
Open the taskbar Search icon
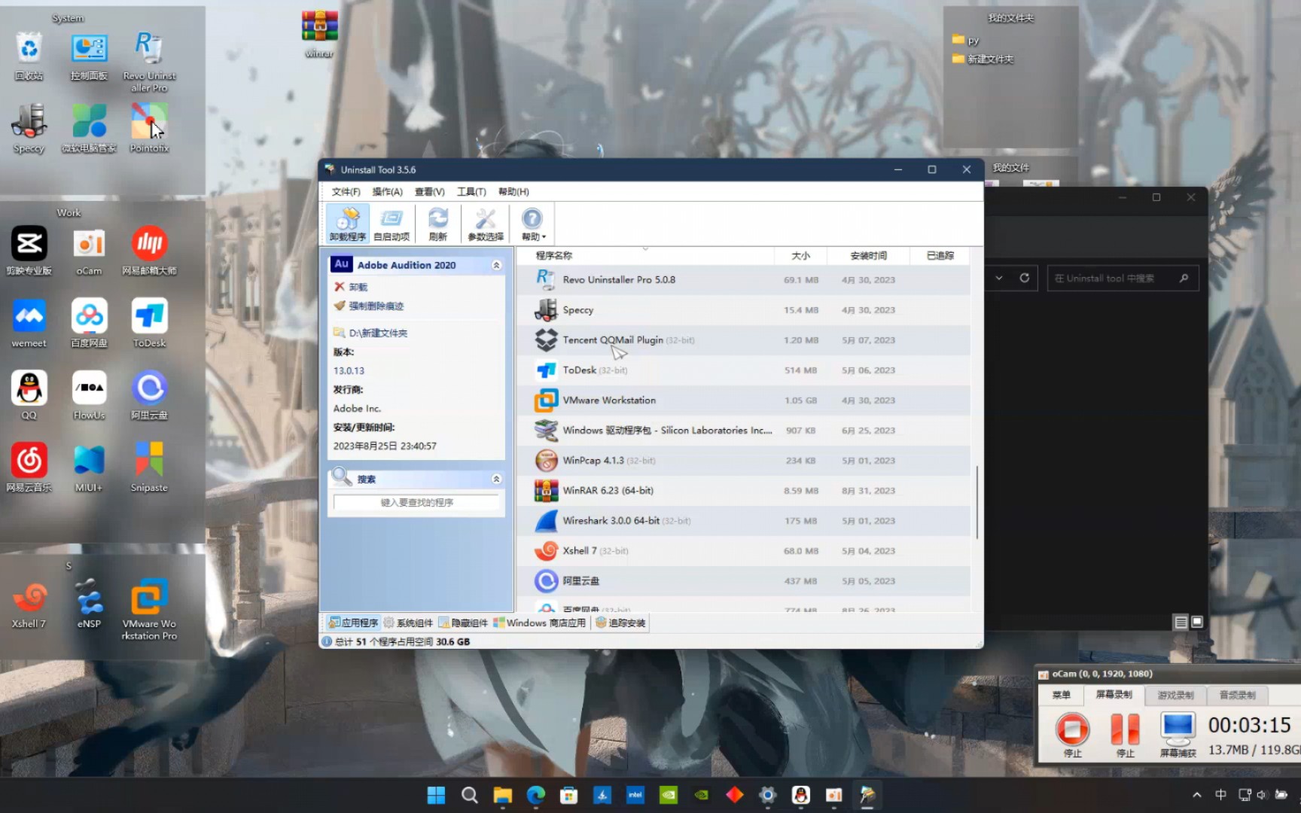[x=469, y=795]
